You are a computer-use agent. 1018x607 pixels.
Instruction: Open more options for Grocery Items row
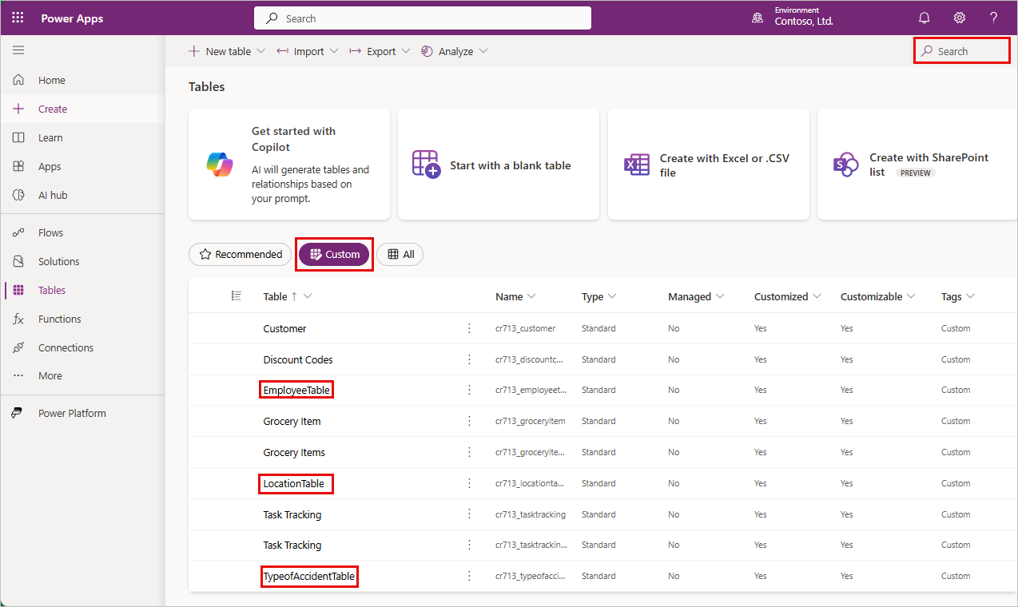(x=469, y=452)
